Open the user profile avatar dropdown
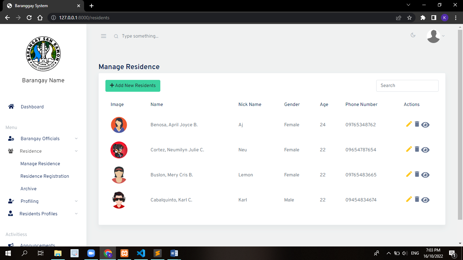This screenshot has height=260, width=463. [x=434, y=36]
